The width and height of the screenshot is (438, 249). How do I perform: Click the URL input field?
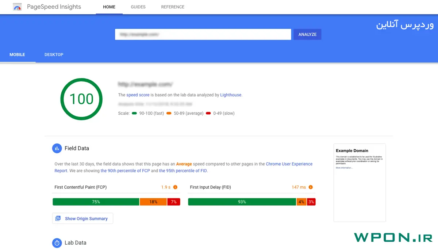click(203, 34)
